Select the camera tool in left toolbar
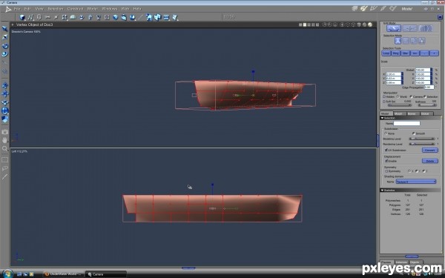The width and height of the screenshot is (445, 278). tap(5, 132)
